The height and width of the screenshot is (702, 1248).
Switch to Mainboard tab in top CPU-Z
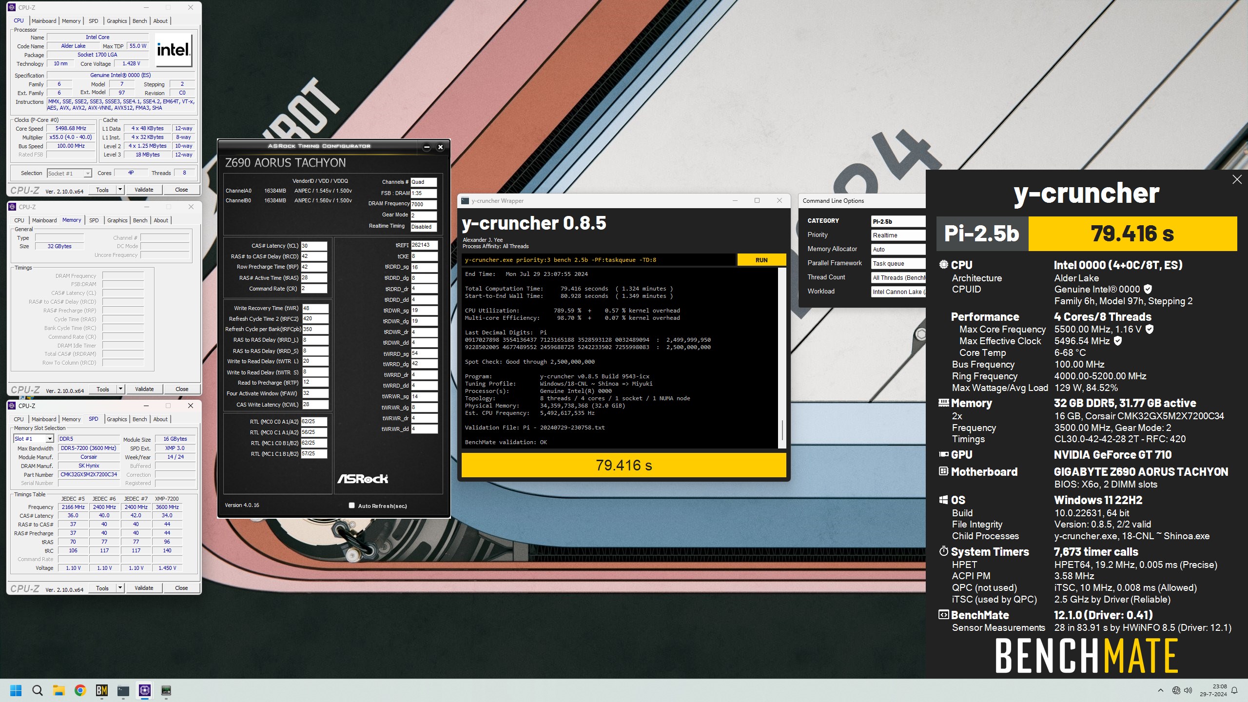(x=44, y=21)
